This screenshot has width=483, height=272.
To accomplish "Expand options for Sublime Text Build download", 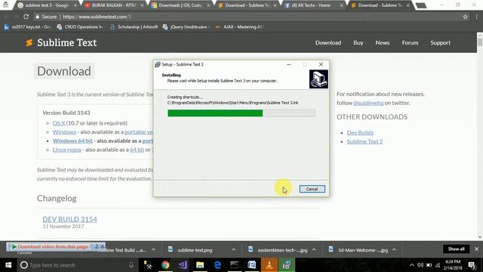I will [153, 250].
